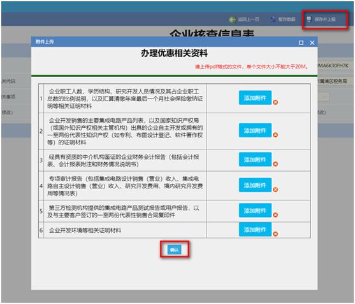355x304 pixels.
Task: Remove attachment using red icon in row 3
Action: (x=275, y=164)
